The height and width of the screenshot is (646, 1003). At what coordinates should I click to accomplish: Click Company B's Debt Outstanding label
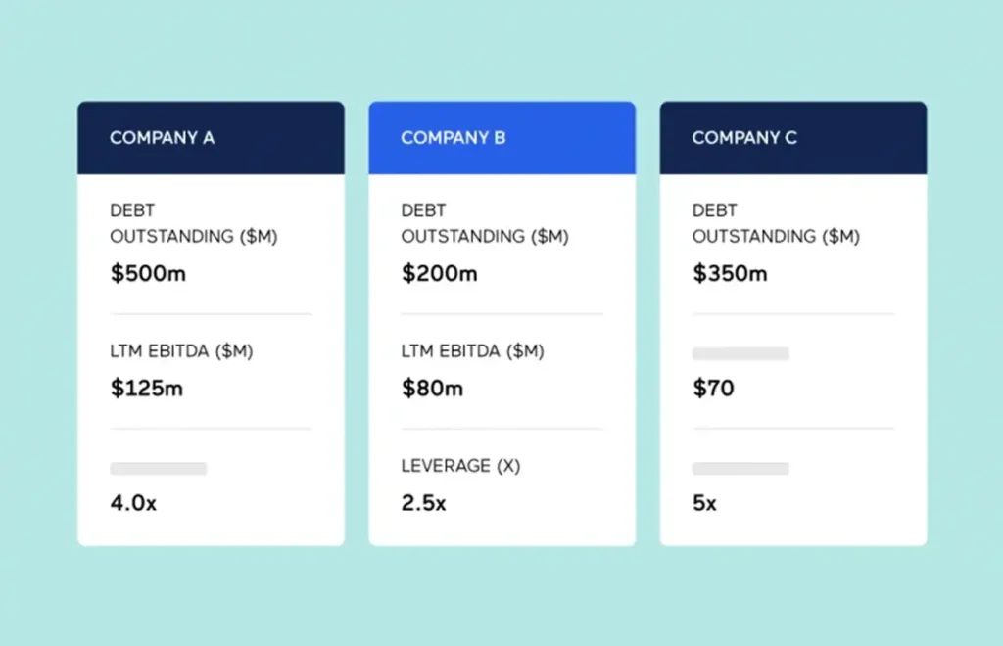484,224
